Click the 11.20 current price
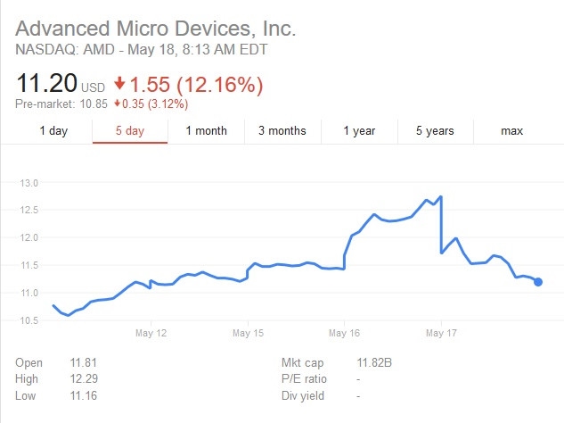564x423 pixels. click(x=46, y=86)
